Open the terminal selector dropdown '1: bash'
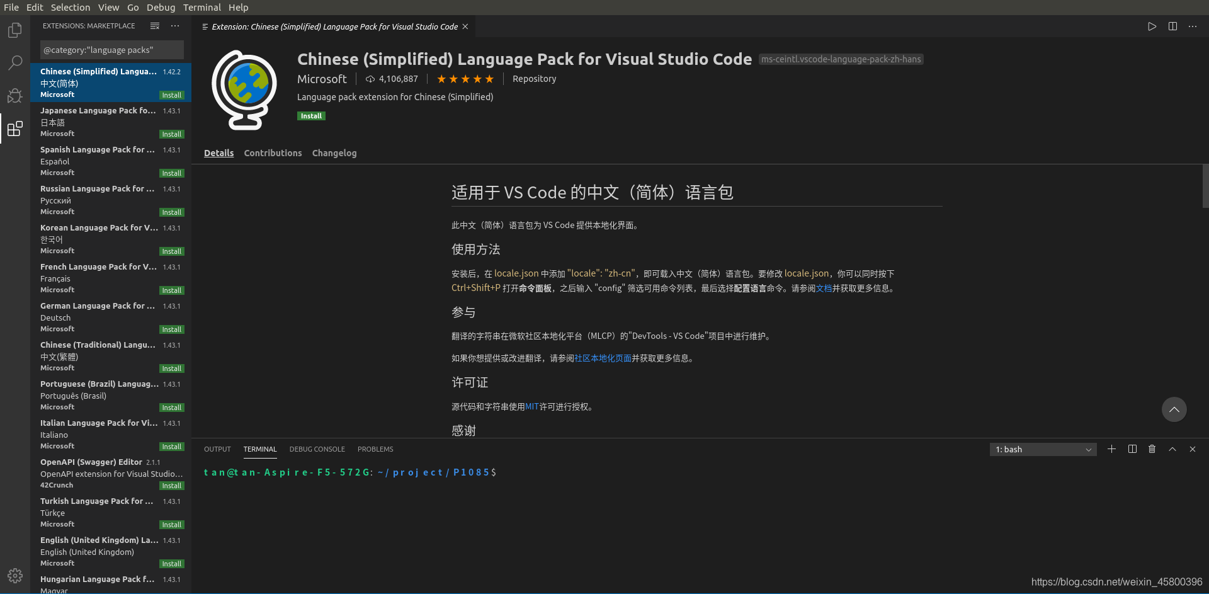Screen dimensions: 1209x594 [x=1043, y=449]
